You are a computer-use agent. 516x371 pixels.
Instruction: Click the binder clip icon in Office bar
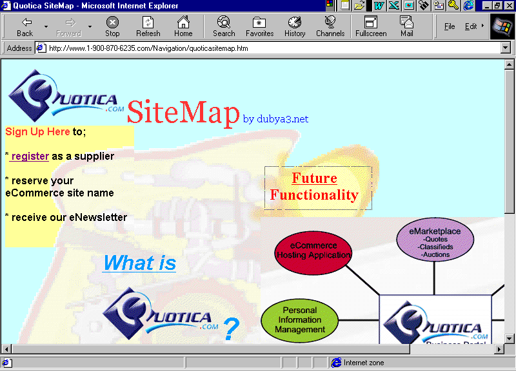(x=424, y=5)
